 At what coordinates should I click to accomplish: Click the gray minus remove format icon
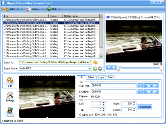point(100,69)
